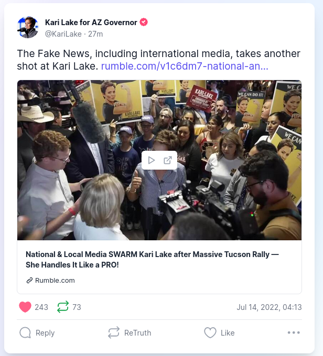The height and width of the screenshot is (356, 323).
Task: Click the Rumble.com source label
Action: pos(55,281)
